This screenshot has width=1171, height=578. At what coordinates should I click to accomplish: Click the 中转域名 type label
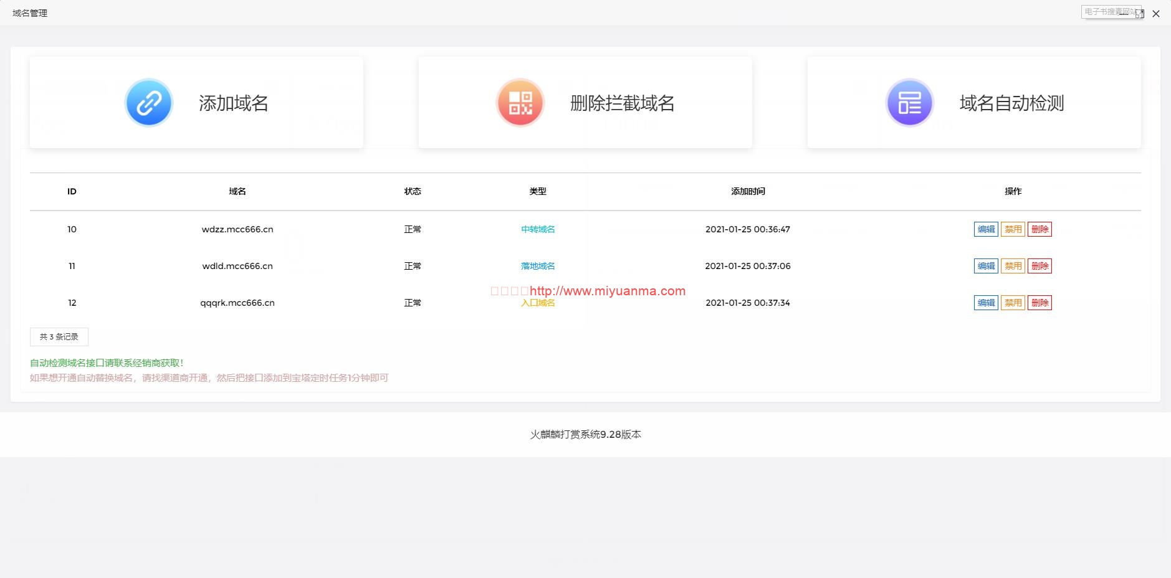tap(538, 229)
